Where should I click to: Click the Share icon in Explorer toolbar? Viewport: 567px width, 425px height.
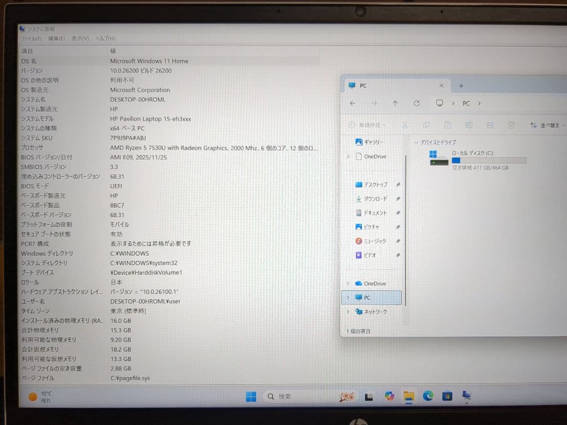click(x=490, y=125)
